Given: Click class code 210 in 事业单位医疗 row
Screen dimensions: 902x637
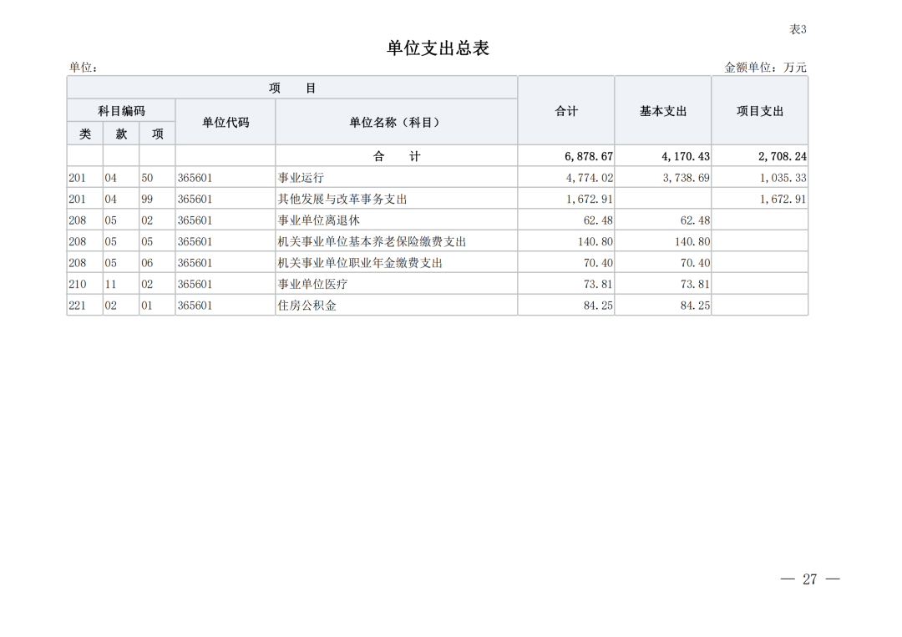Looking at the screenshot, I should (x=77, y=284).
